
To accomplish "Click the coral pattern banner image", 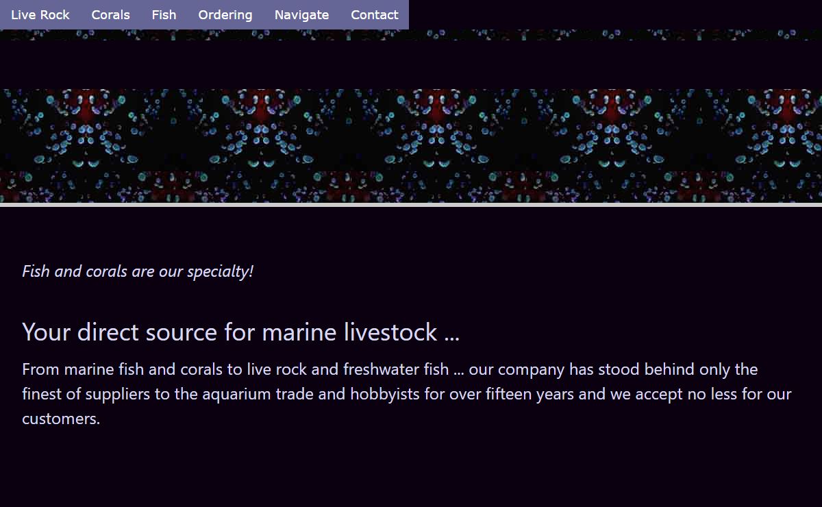I will 411,145.
